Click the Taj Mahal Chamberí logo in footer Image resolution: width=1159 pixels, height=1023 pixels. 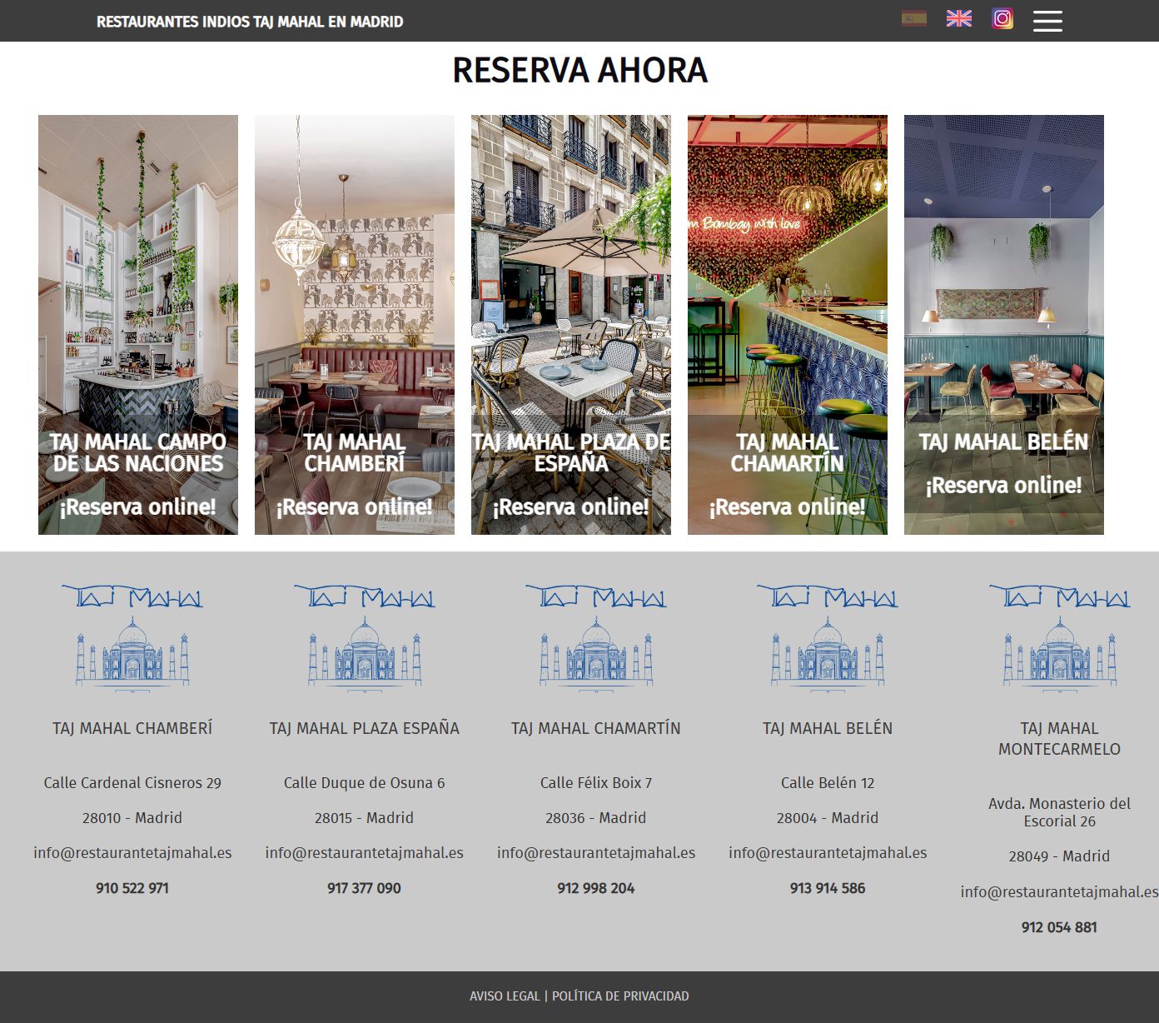[x=132, y=637]
